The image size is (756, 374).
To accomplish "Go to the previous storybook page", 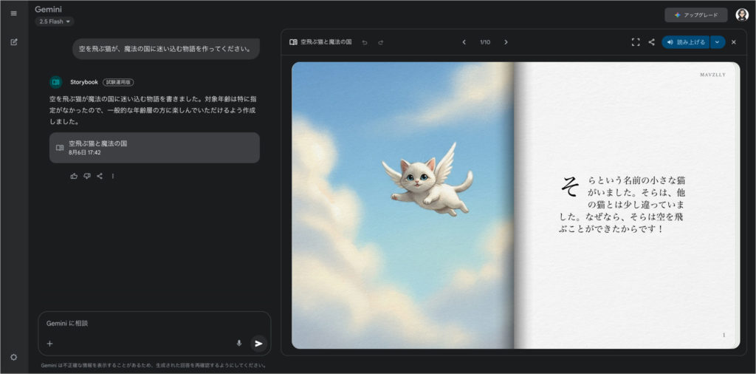I will click(464, 42).
